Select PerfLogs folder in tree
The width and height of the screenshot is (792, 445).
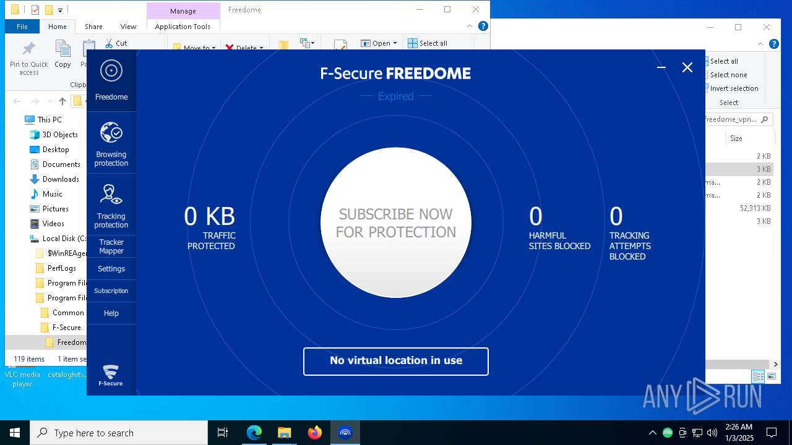tap(62, 268)
